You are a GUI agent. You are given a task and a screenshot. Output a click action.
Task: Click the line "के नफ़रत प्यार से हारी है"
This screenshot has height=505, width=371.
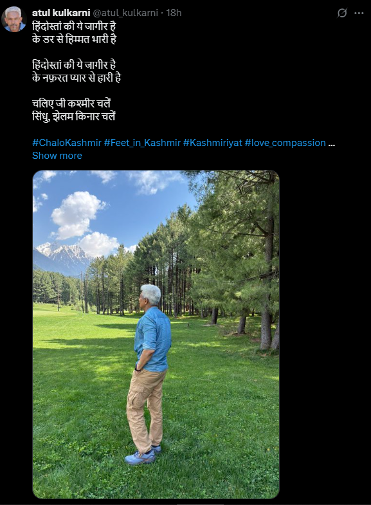[x=77, y=78]
